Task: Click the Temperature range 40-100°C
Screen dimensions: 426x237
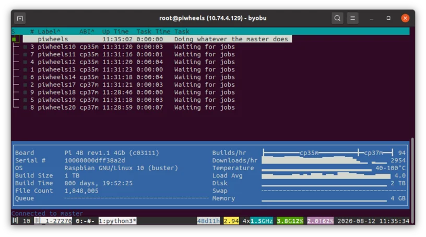Action: click(390, 168)
